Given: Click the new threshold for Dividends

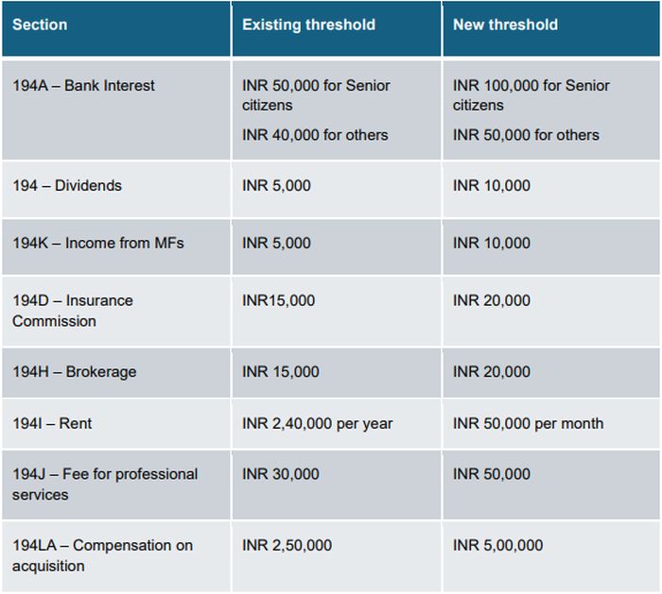Looking at the screenshot, I should click(x=492, y=186).
